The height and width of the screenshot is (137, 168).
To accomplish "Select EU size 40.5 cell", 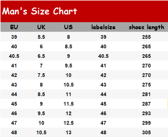I will pyautogui.click(x=14, y=56).
